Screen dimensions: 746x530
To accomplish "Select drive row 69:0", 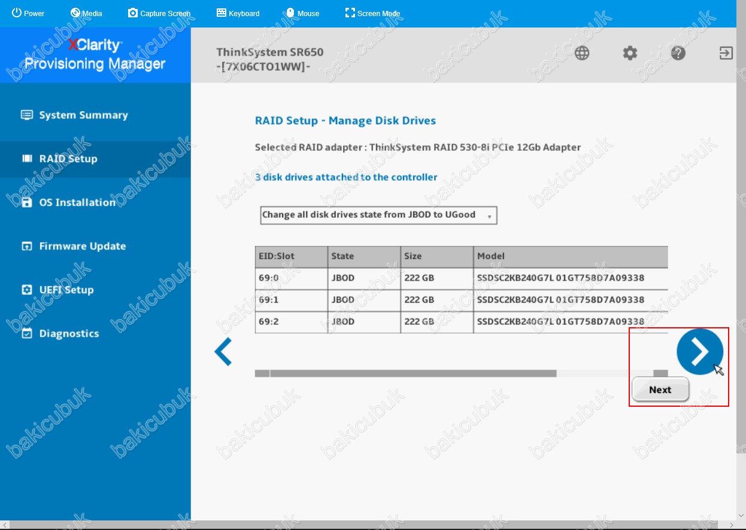I will coord(461,278).
